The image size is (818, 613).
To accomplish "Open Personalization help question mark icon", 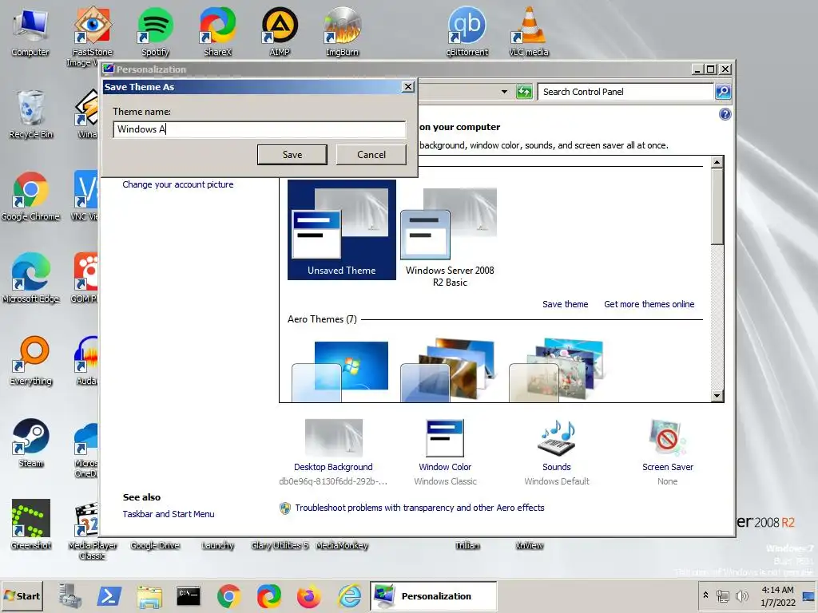I will click(725, 114).
